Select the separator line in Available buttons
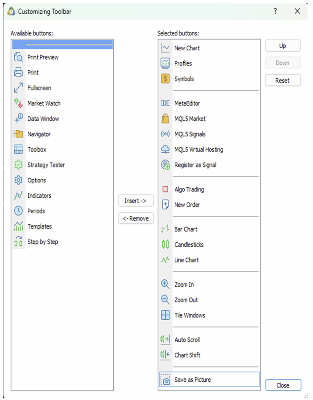 click(x=62, y=45)
